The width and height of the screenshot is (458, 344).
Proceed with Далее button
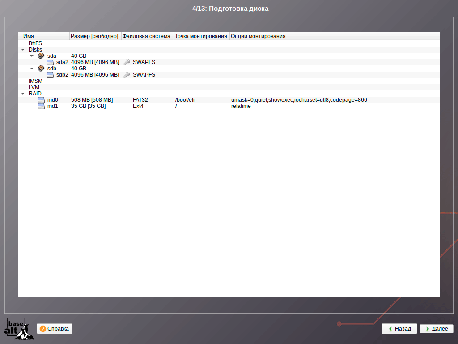[437, 329]
